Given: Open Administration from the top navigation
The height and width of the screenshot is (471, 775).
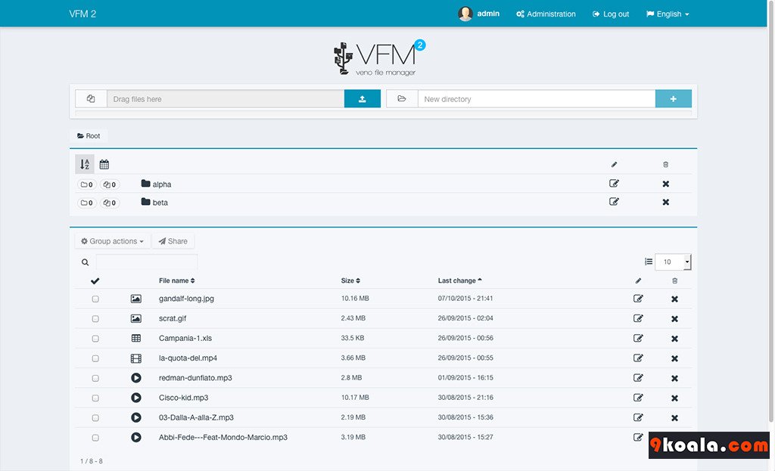Looking at the screenshot, I should [x=546, y=14].
